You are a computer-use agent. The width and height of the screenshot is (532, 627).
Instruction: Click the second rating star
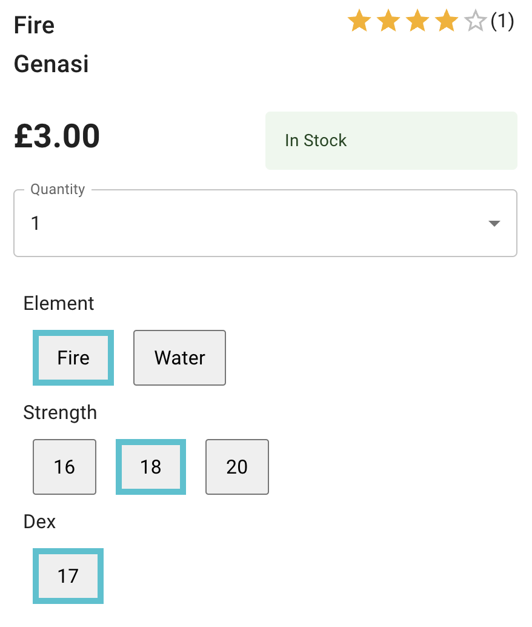tap(388, 22)
